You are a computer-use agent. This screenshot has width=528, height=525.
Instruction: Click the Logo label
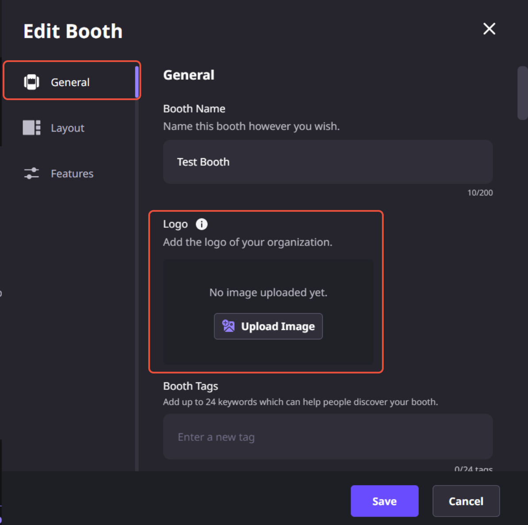pos(175,224)
